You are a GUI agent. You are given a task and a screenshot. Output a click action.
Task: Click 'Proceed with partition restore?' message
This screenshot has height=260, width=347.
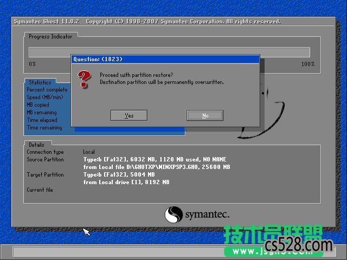point(136,75)
